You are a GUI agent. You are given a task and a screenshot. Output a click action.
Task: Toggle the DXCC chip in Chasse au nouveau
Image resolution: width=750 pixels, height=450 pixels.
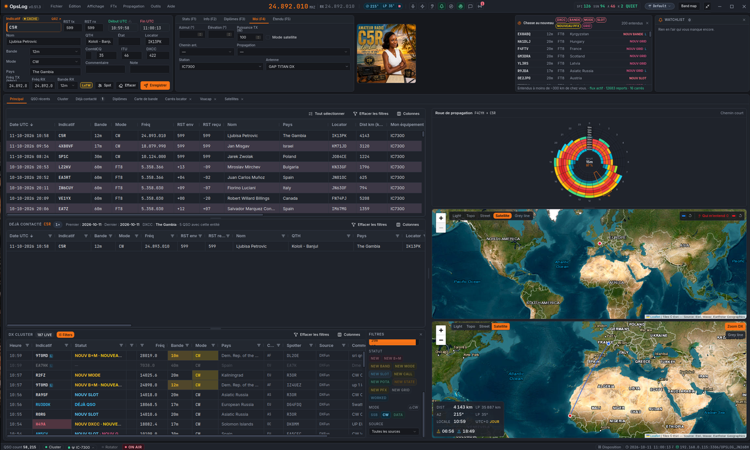[561, 20]
